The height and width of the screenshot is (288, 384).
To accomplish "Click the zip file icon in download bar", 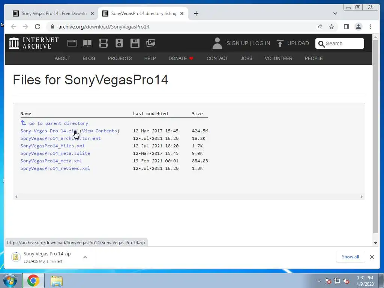I will [16, 257].
